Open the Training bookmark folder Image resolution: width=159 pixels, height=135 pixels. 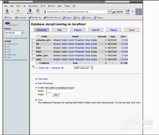(x=98, y=17)
